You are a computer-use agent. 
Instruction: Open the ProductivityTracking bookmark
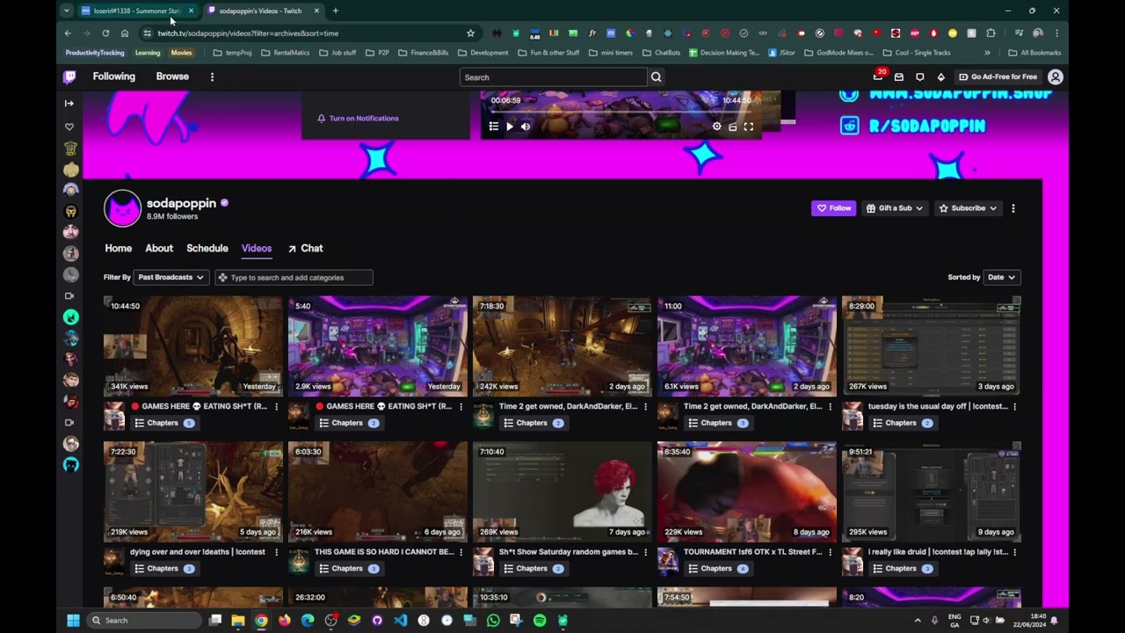(95, 53)
